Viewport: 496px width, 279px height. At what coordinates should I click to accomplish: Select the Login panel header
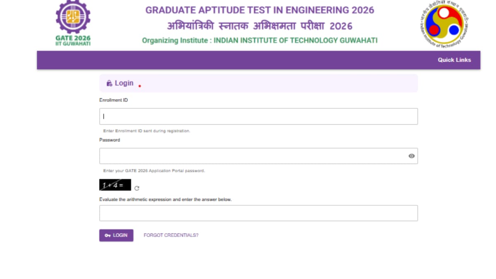(258, 83)
